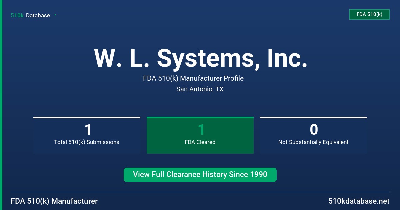Click FDA 510(k) Manufacturer Profile subtitle
The height and width of the screenshot is (210, 400).
click(193, 78)
